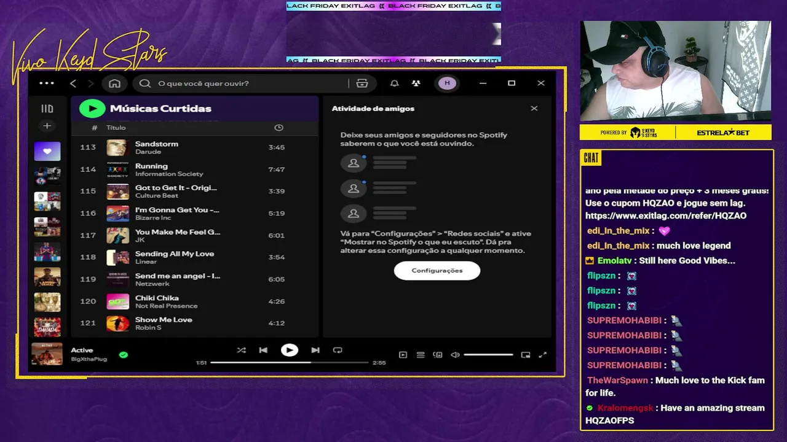
Task: Open connect to a device icon
Action: [438, 355]
